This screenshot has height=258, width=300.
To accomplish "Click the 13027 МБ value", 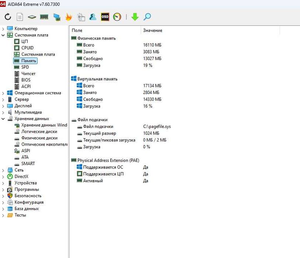I will tap(152, 59).
